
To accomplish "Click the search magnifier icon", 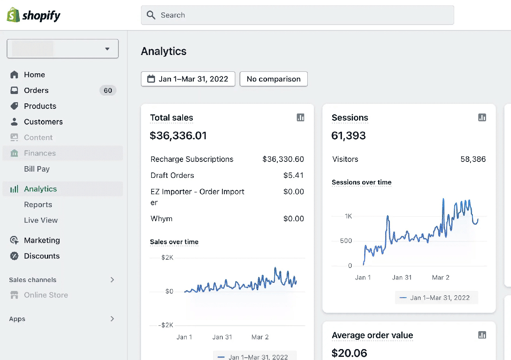I will click(151, 15).
